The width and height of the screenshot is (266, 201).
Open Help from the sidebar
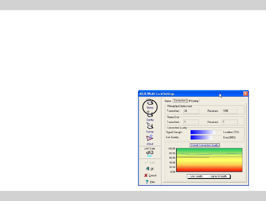(150, 182)
